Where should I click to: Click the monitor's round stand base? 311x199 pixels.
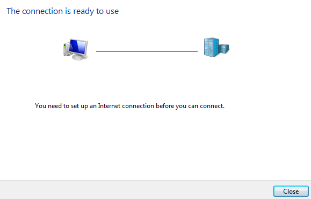click(79, 57)
